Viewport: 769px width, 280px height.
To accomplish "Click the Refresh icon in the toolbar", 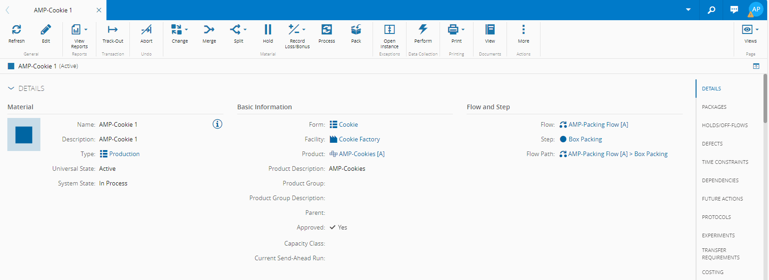I will point(17,30).
